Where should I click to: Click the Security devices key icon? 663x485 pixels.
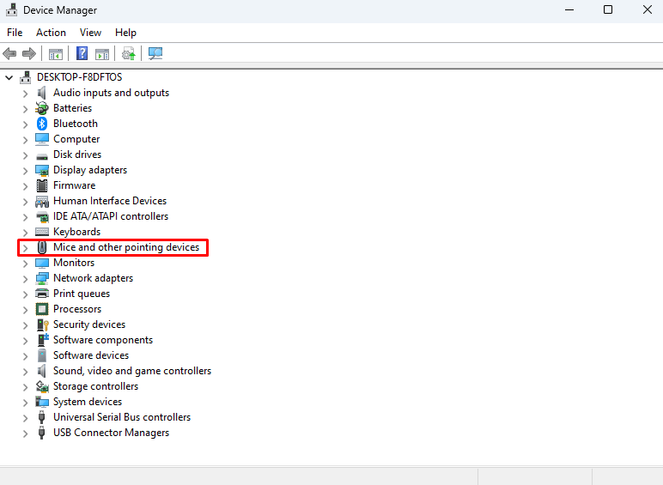click(x=42, y=324)
